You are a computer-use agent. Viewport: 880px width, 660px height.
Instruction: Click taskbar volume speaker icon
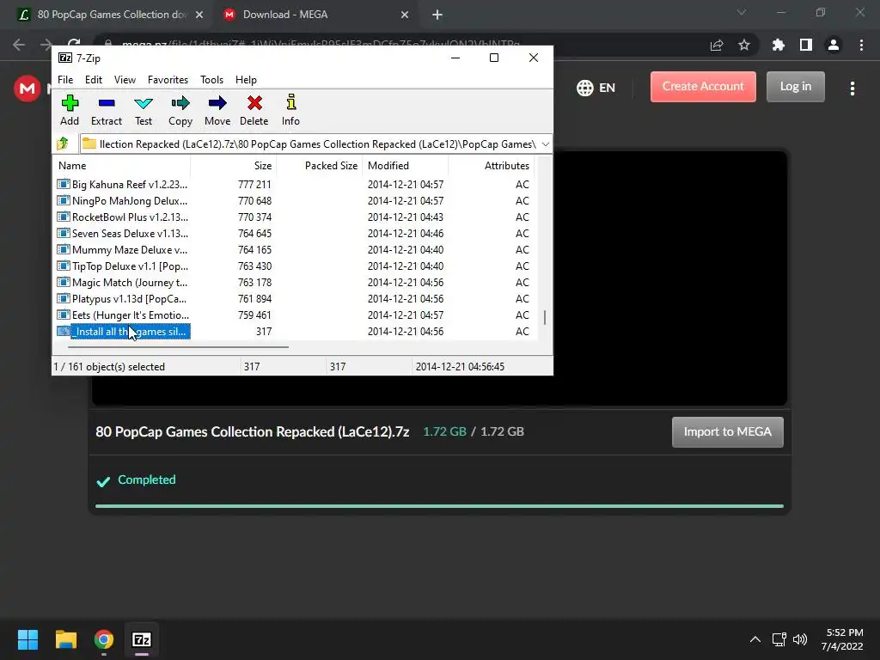click(x=800, y=639)
